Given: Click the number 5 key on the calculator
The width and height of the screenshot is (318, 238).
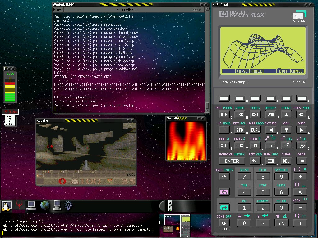Looking at the screenshot, I should [263, 192].
